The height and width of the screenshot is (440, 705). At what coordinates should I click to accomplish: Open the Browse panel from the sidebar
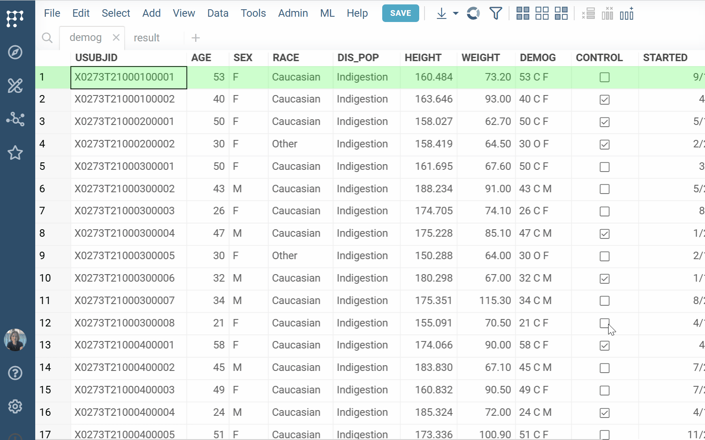click(15, 52)
